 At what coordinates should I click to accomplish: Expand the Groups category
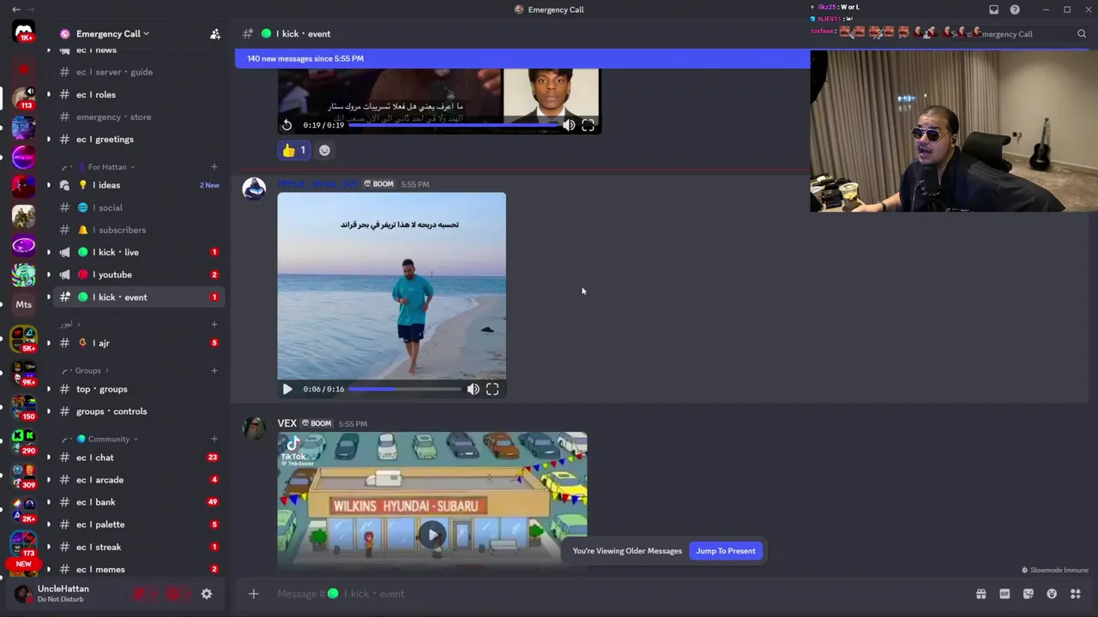pos(87,370)
